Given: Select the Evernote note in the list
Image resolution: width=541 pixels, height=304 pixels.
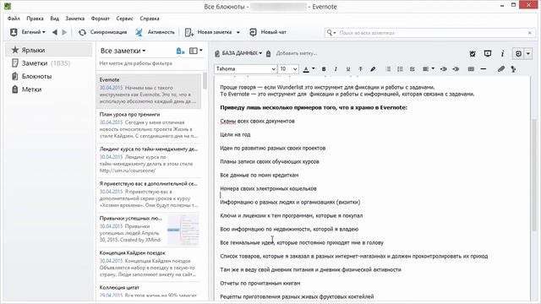Looking at the screenshot, I should click(149, 91).
